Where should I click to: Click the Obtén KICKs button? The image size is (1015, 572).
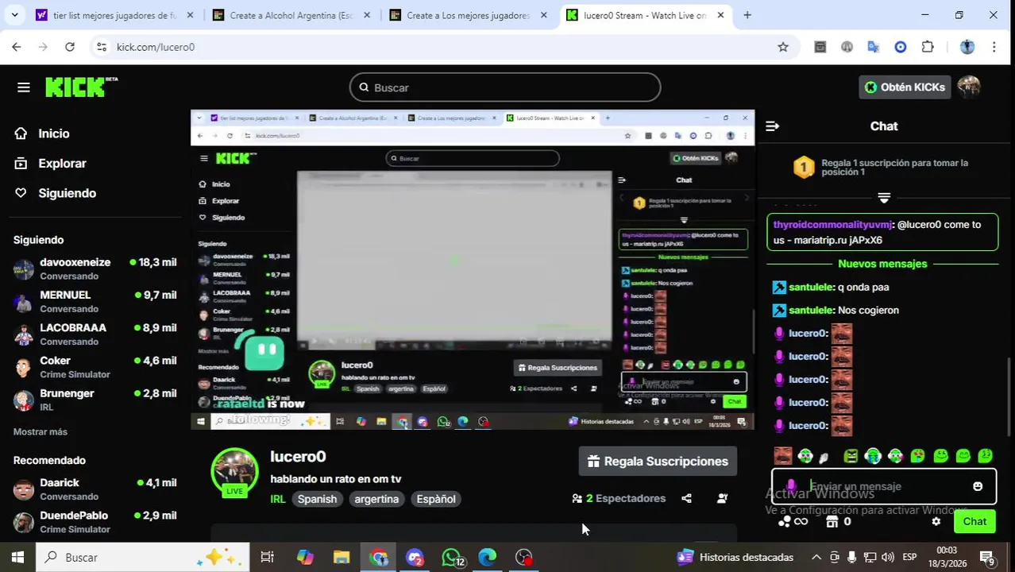[905, 87]
